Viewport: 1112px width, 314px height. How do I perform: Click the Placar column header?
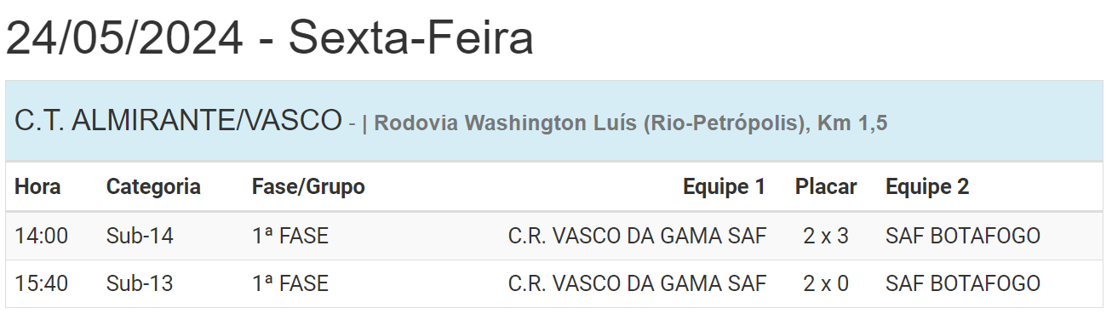point(826,186)
